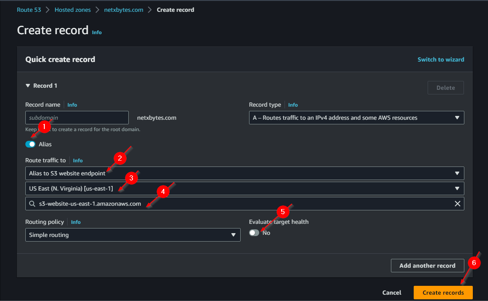Open the Simple routing policy dropdown
The height and width of the screenshot is (301, 488).
133,235
